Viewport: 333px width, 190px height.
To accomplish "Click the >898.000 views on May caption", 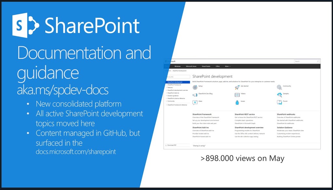I will pyautogui.click(x=242, y=158).
